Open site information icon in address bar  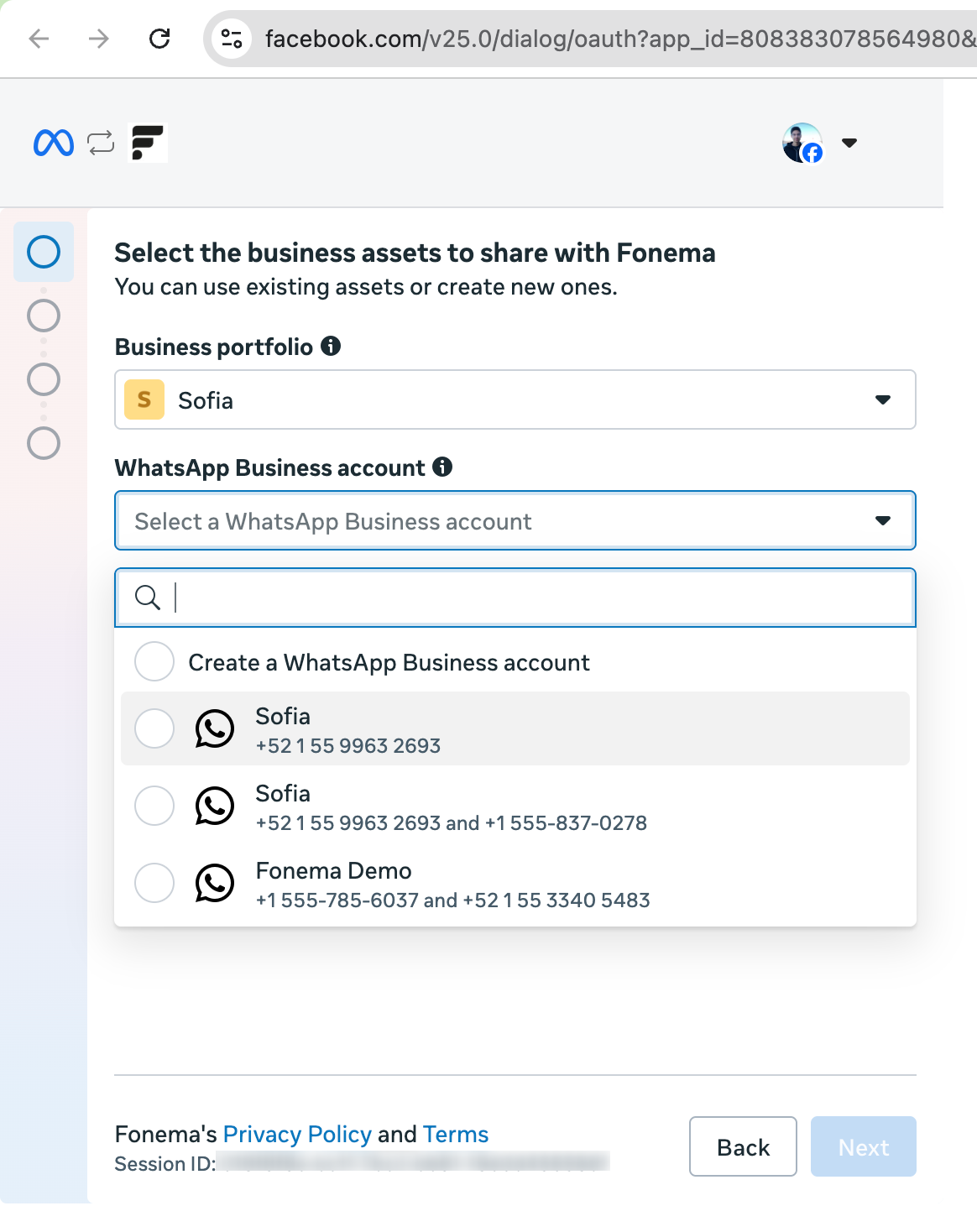tap(232, 39)
